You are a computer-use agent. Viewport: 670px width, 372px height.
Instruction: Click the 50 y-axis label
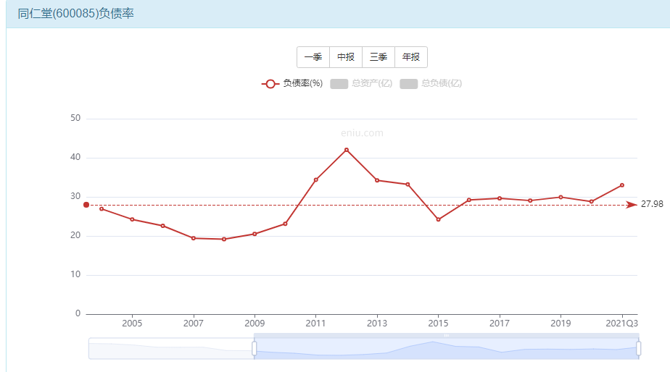click(x=75, y=118)
